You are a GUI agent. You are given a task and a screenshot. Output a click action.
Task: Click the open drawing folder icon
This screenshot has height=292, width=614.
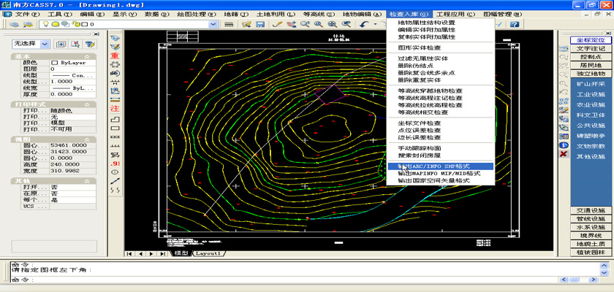[246, 24]
